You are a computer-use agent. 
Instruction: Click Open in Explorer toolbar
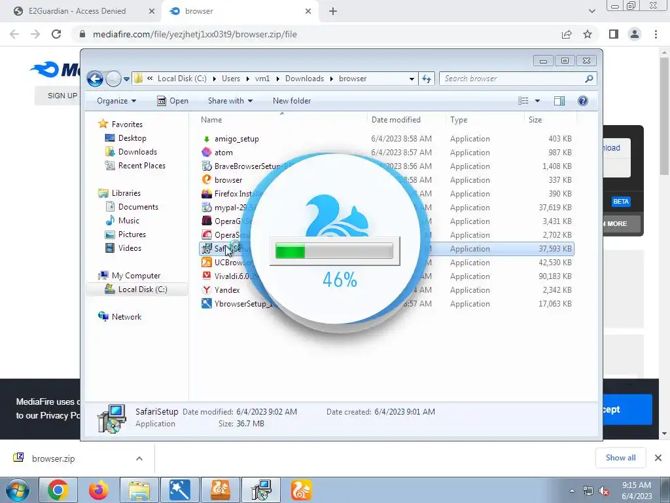173,101
